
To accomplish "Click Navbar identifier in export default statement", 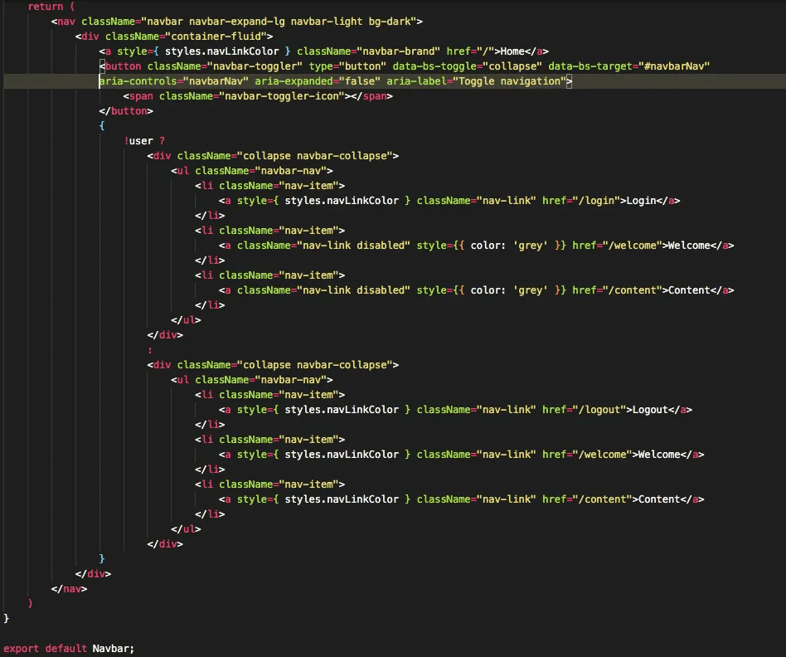I will 109,648.
